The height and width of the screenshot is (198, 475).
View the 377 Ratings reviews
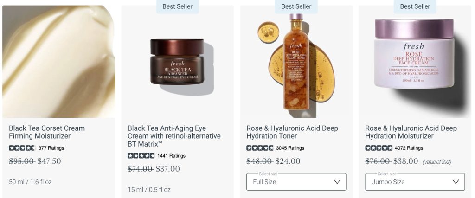click(51, 148)
